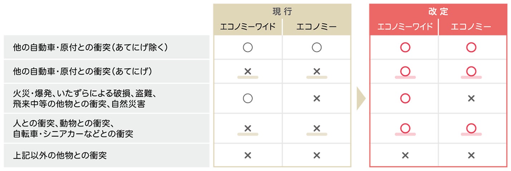The height and width of the screenshot is (171, 511).
Task: Click the 改定 エコノミーワイド cross in 上記以外 row
Action: tap(405, 155)
